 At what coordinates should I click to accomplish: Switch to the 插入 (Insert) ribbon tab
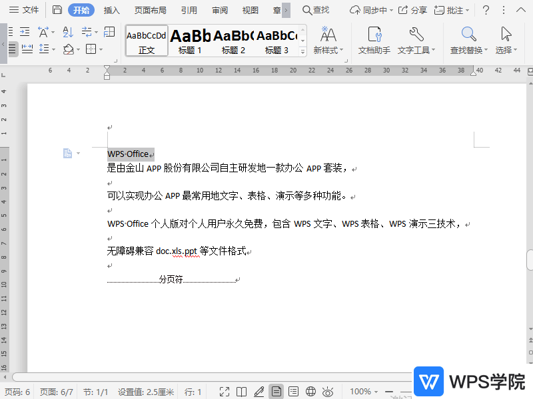pyautogui.click(x=111, y=10)
